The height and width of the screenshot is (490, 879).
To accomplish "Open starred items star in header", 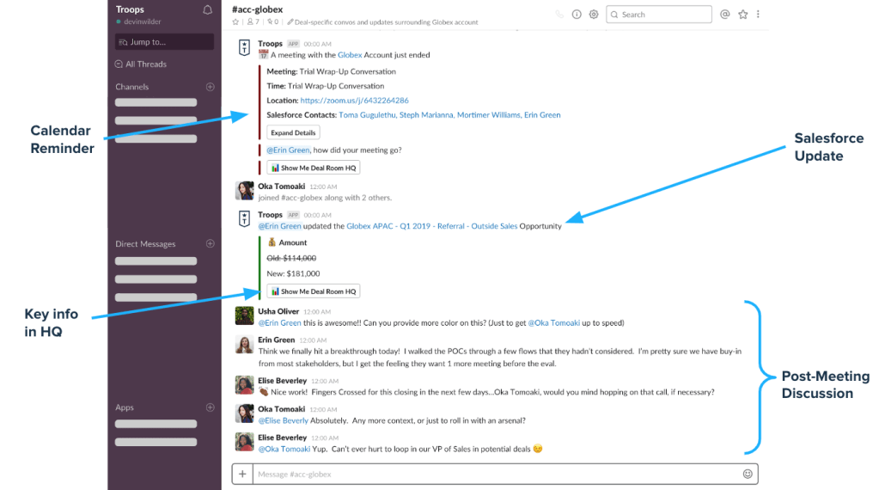I will tap(742, 15).
